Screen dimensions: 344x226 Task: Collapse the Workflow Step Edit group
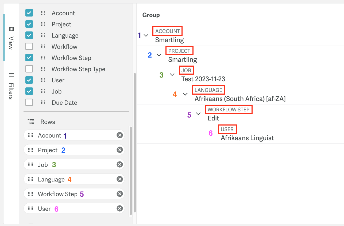[x=198, y=114]
